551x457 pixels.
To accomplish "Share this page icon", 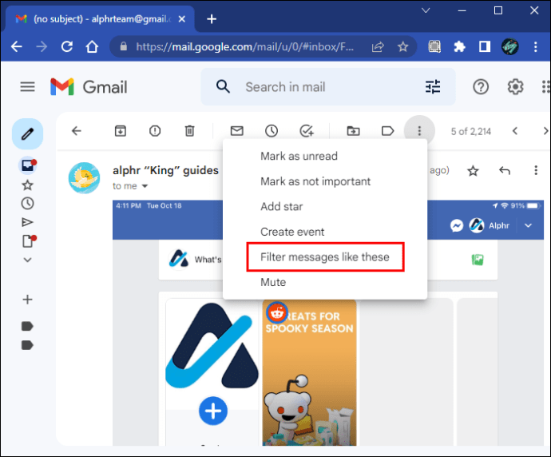I will point(378,46).
